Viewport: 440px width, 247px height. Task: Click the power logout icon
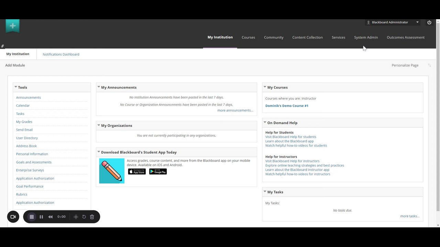pos(429,22)
